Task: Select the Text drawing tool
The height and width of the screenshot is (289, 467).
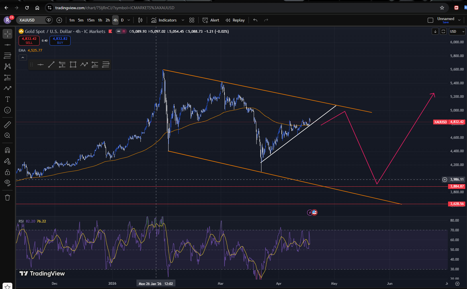Action: click(x=7, y=99)
